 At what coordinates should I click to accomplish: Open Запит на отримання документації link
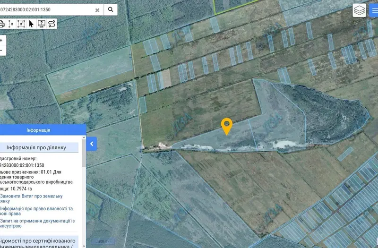tap(37, 223)
